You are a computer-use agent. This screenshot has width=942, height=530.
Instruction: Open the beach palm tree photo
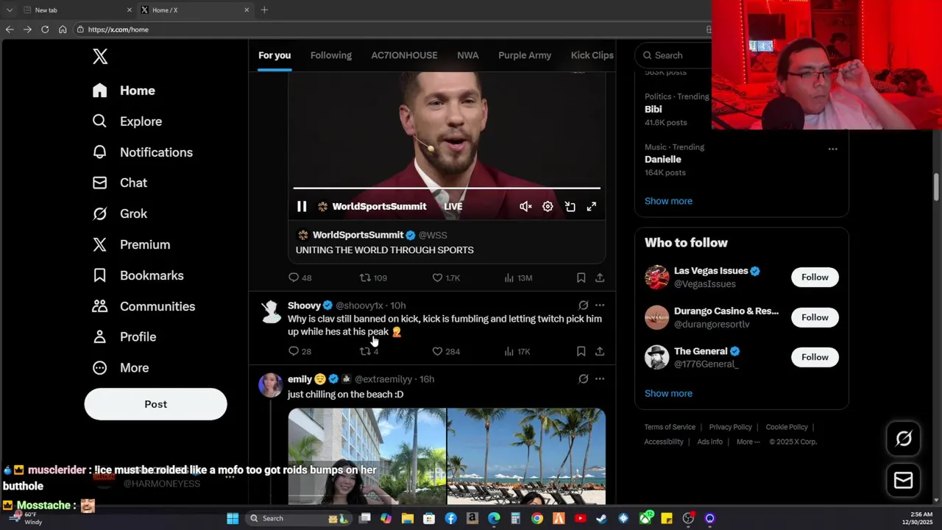coord(526,456)
